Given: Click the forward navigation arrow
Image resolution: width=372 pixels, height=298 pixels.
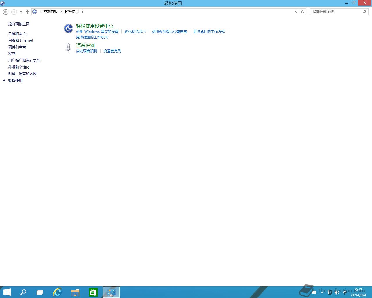Looking at the screenshot, I should pos(14,12).
